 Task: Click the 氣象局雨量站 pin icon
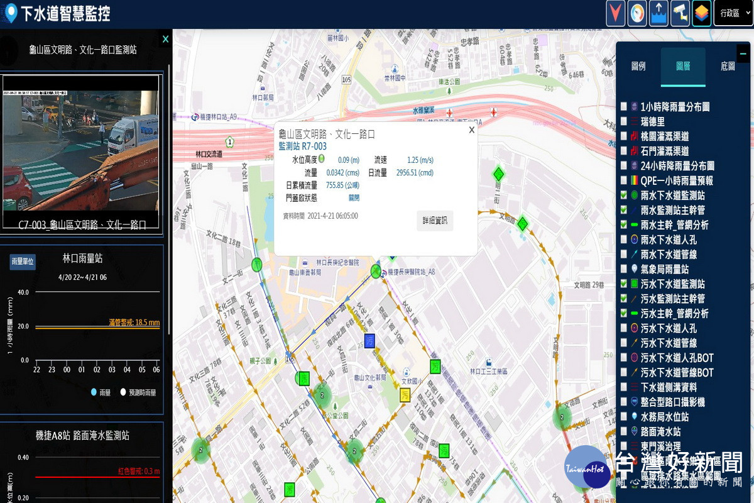click(634, 269)
